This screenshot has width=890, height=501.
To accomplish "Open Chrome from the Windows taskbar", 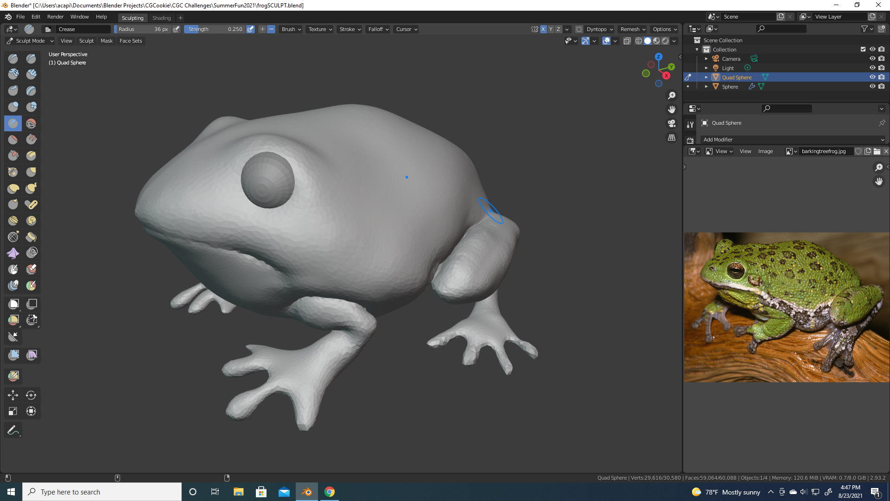I will point(330,492).
